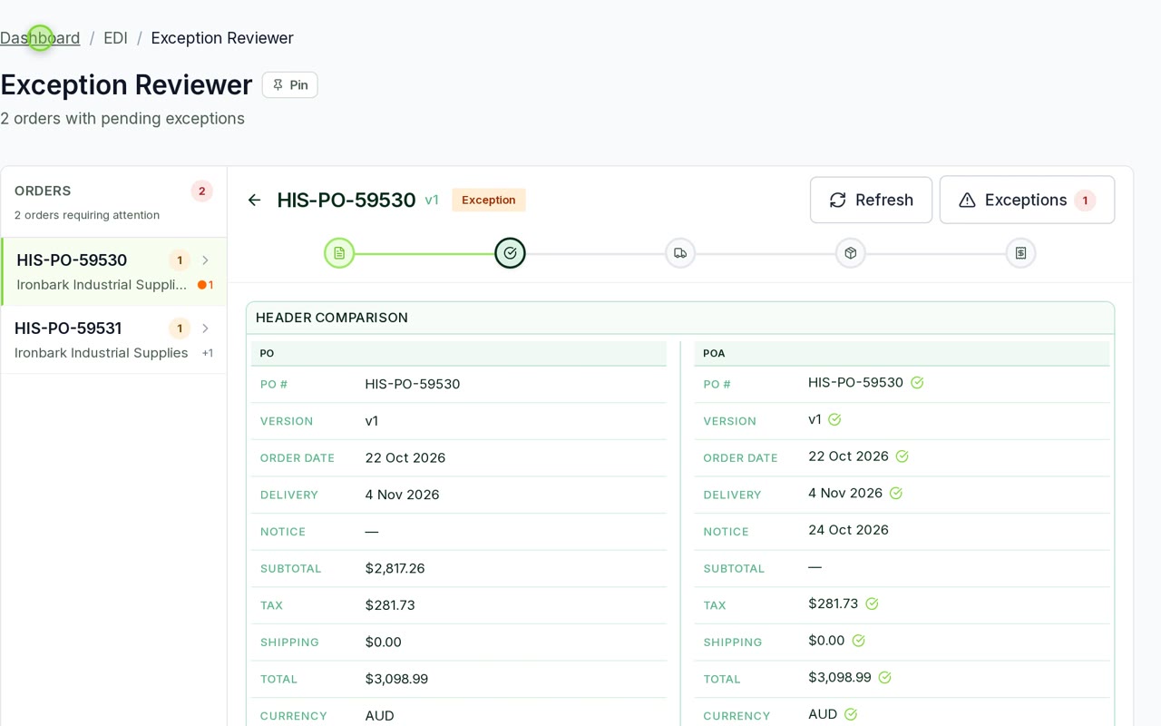
Task: Click the PO total value $3,098.99
Action: 396,679
